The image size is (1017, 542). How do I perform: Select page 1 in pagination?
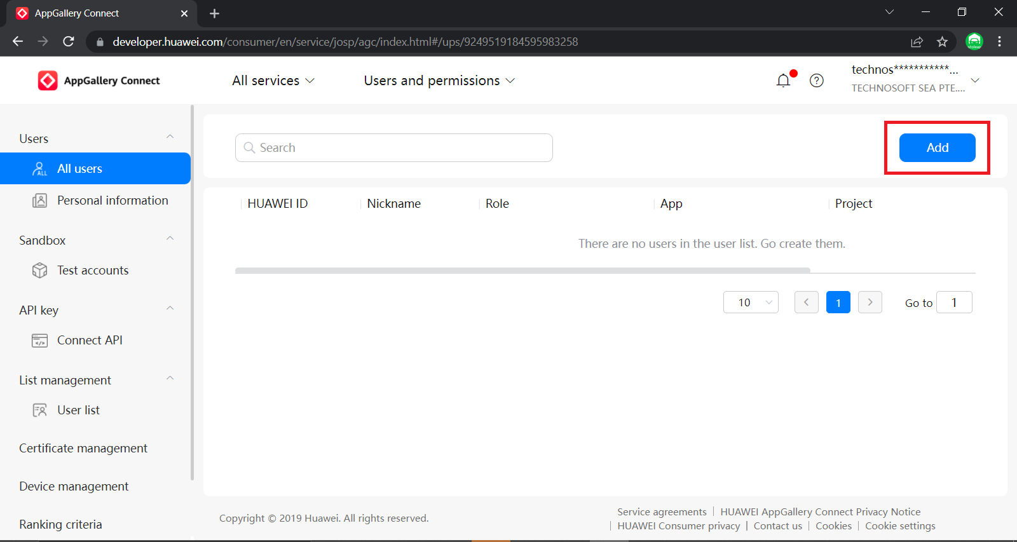point(838,302)
